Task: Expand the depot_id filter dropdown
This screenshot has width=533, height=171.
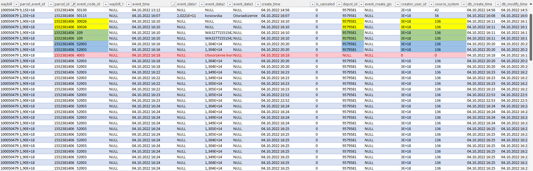Action: pos(361,4)
